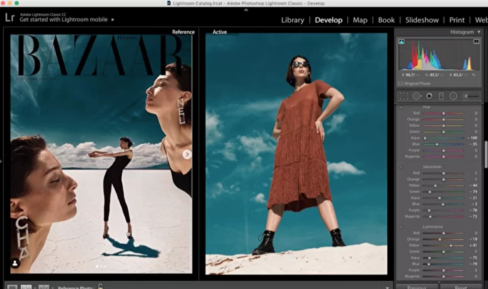Toggle shadow clipping indicator in histogram

(402, 43)
